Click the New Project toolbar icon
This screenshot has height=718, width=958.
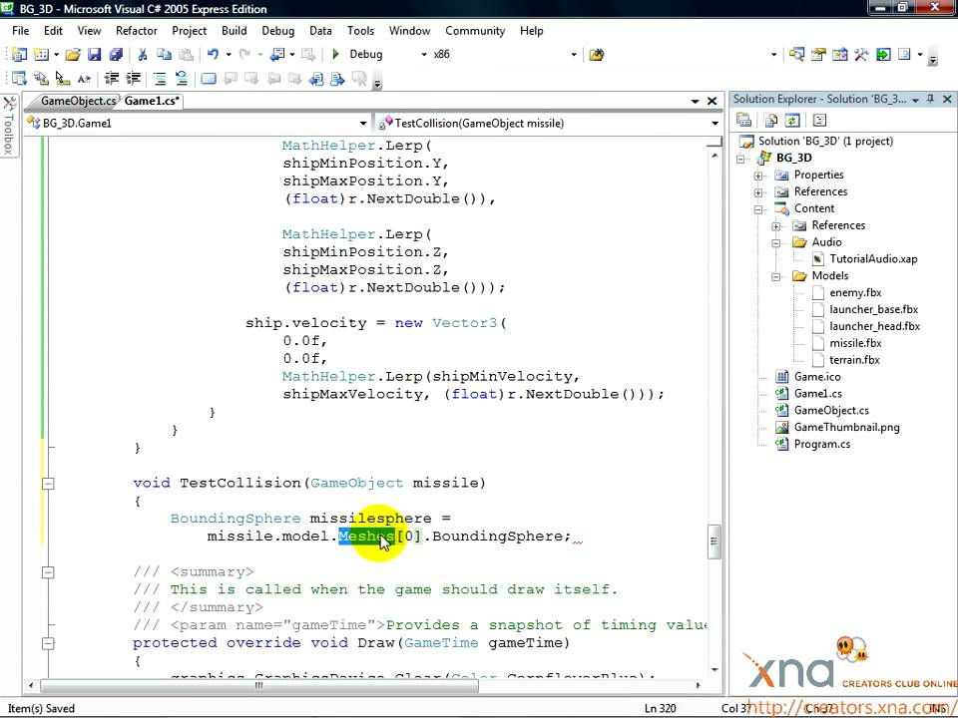[x=20, y=54]
